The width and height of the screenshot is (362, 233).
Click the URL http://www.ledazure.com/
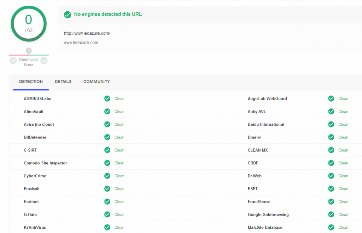87,33
